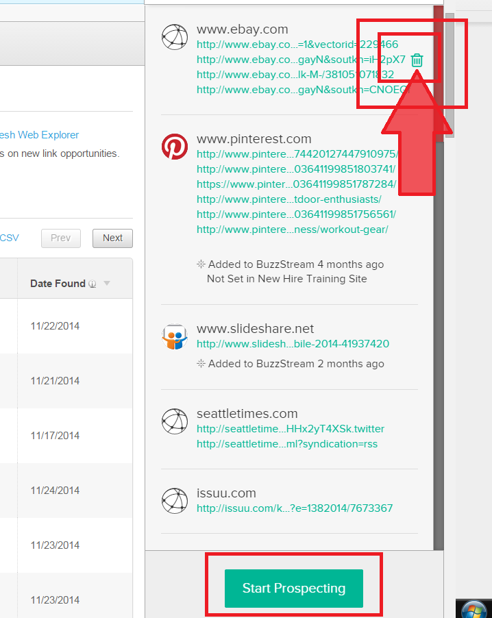
Task: Open the Refresh Web Explorer link
Action: click(39, 135)
